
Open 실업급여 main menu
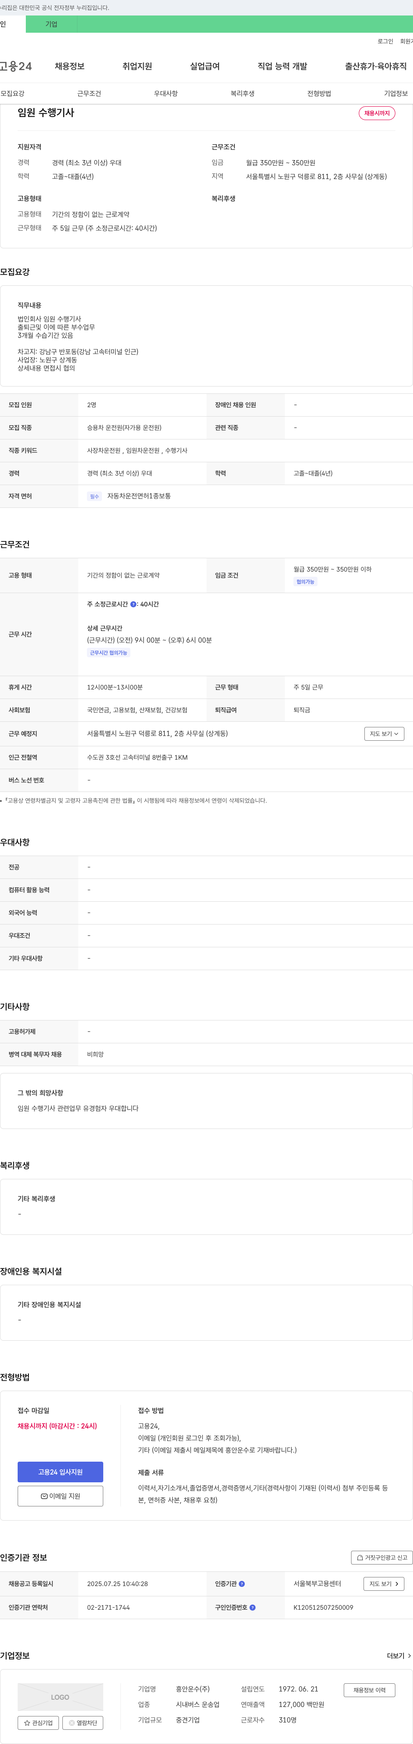[x=205, y=66]
